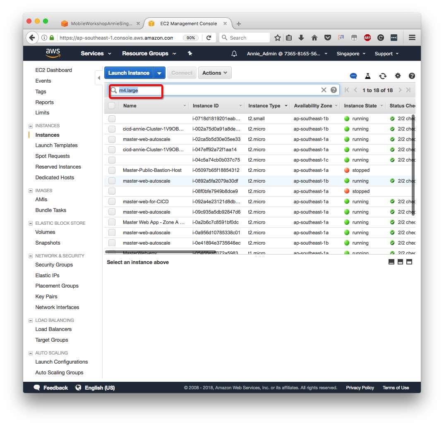Open the blue chat feedback bubble icon
The height and width of the screenshot is (426, 444).
353,76
